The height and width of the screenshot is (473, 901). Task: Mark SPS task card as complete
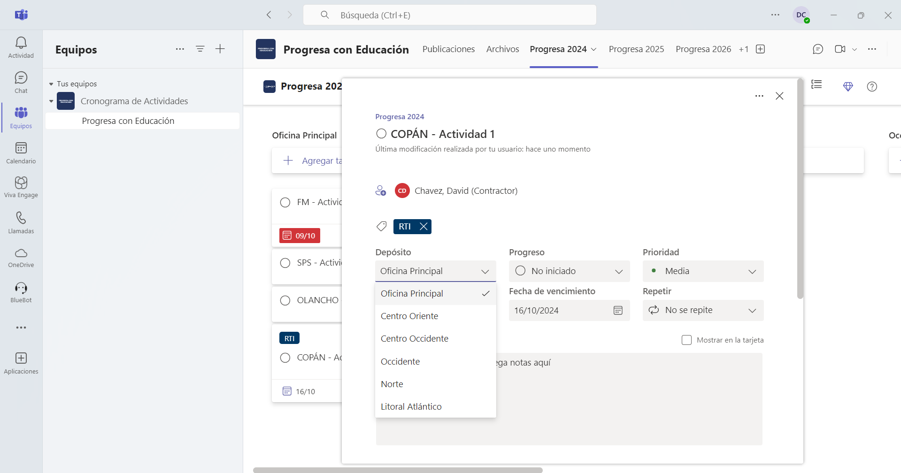(x=285, y=263)
